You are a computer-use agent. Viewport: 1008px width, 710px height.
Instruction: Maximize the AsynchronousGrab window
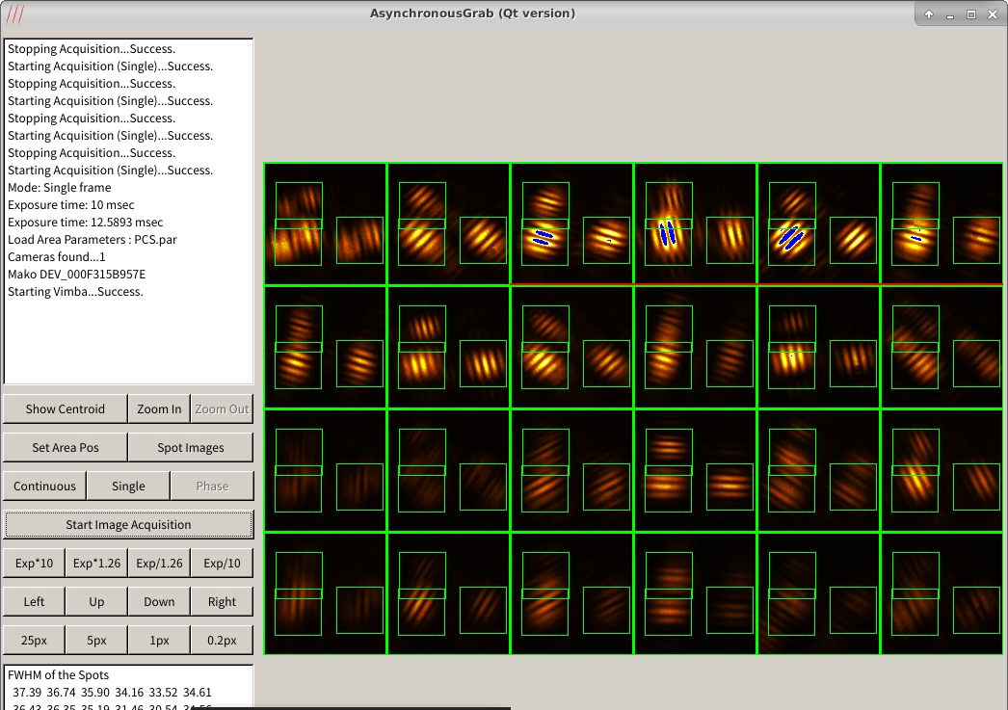click(971, 14)
